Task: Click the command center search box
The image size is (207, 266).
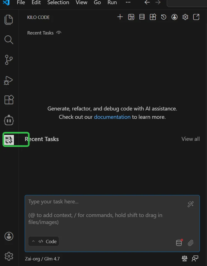Action: tap(187, 3)
